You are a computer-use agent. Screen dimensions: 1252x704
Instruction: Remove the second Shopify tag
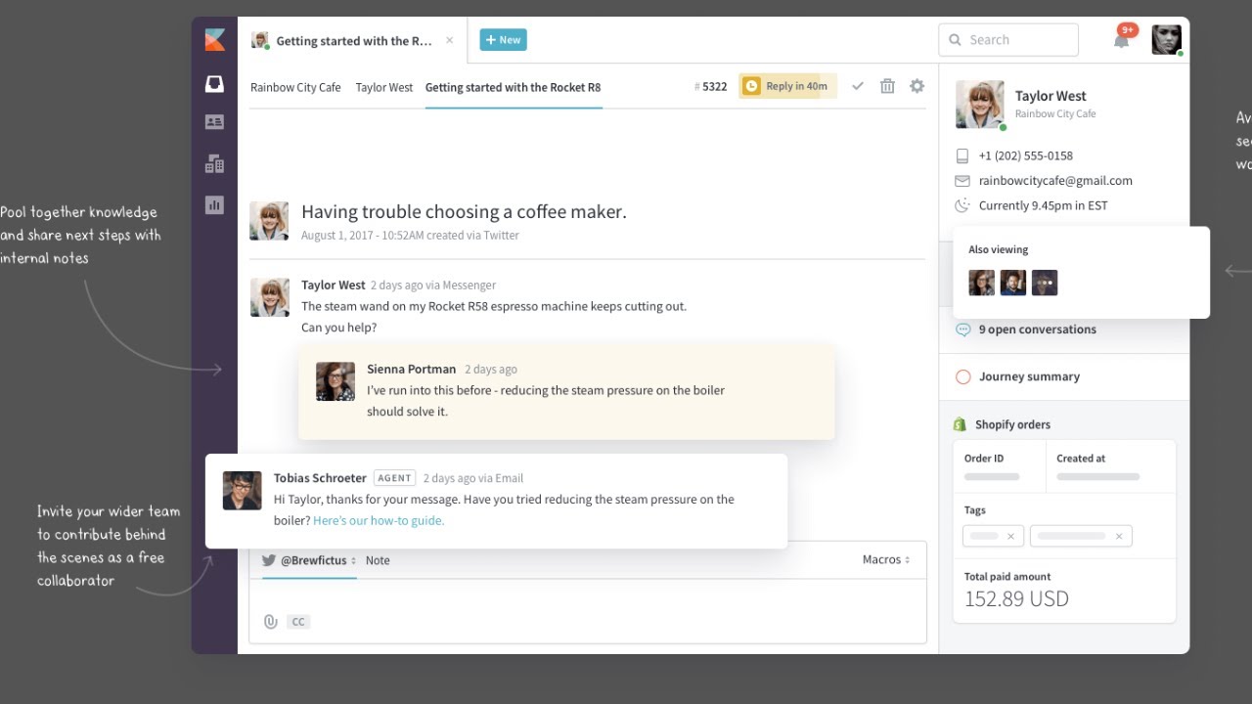point(1118,536)
